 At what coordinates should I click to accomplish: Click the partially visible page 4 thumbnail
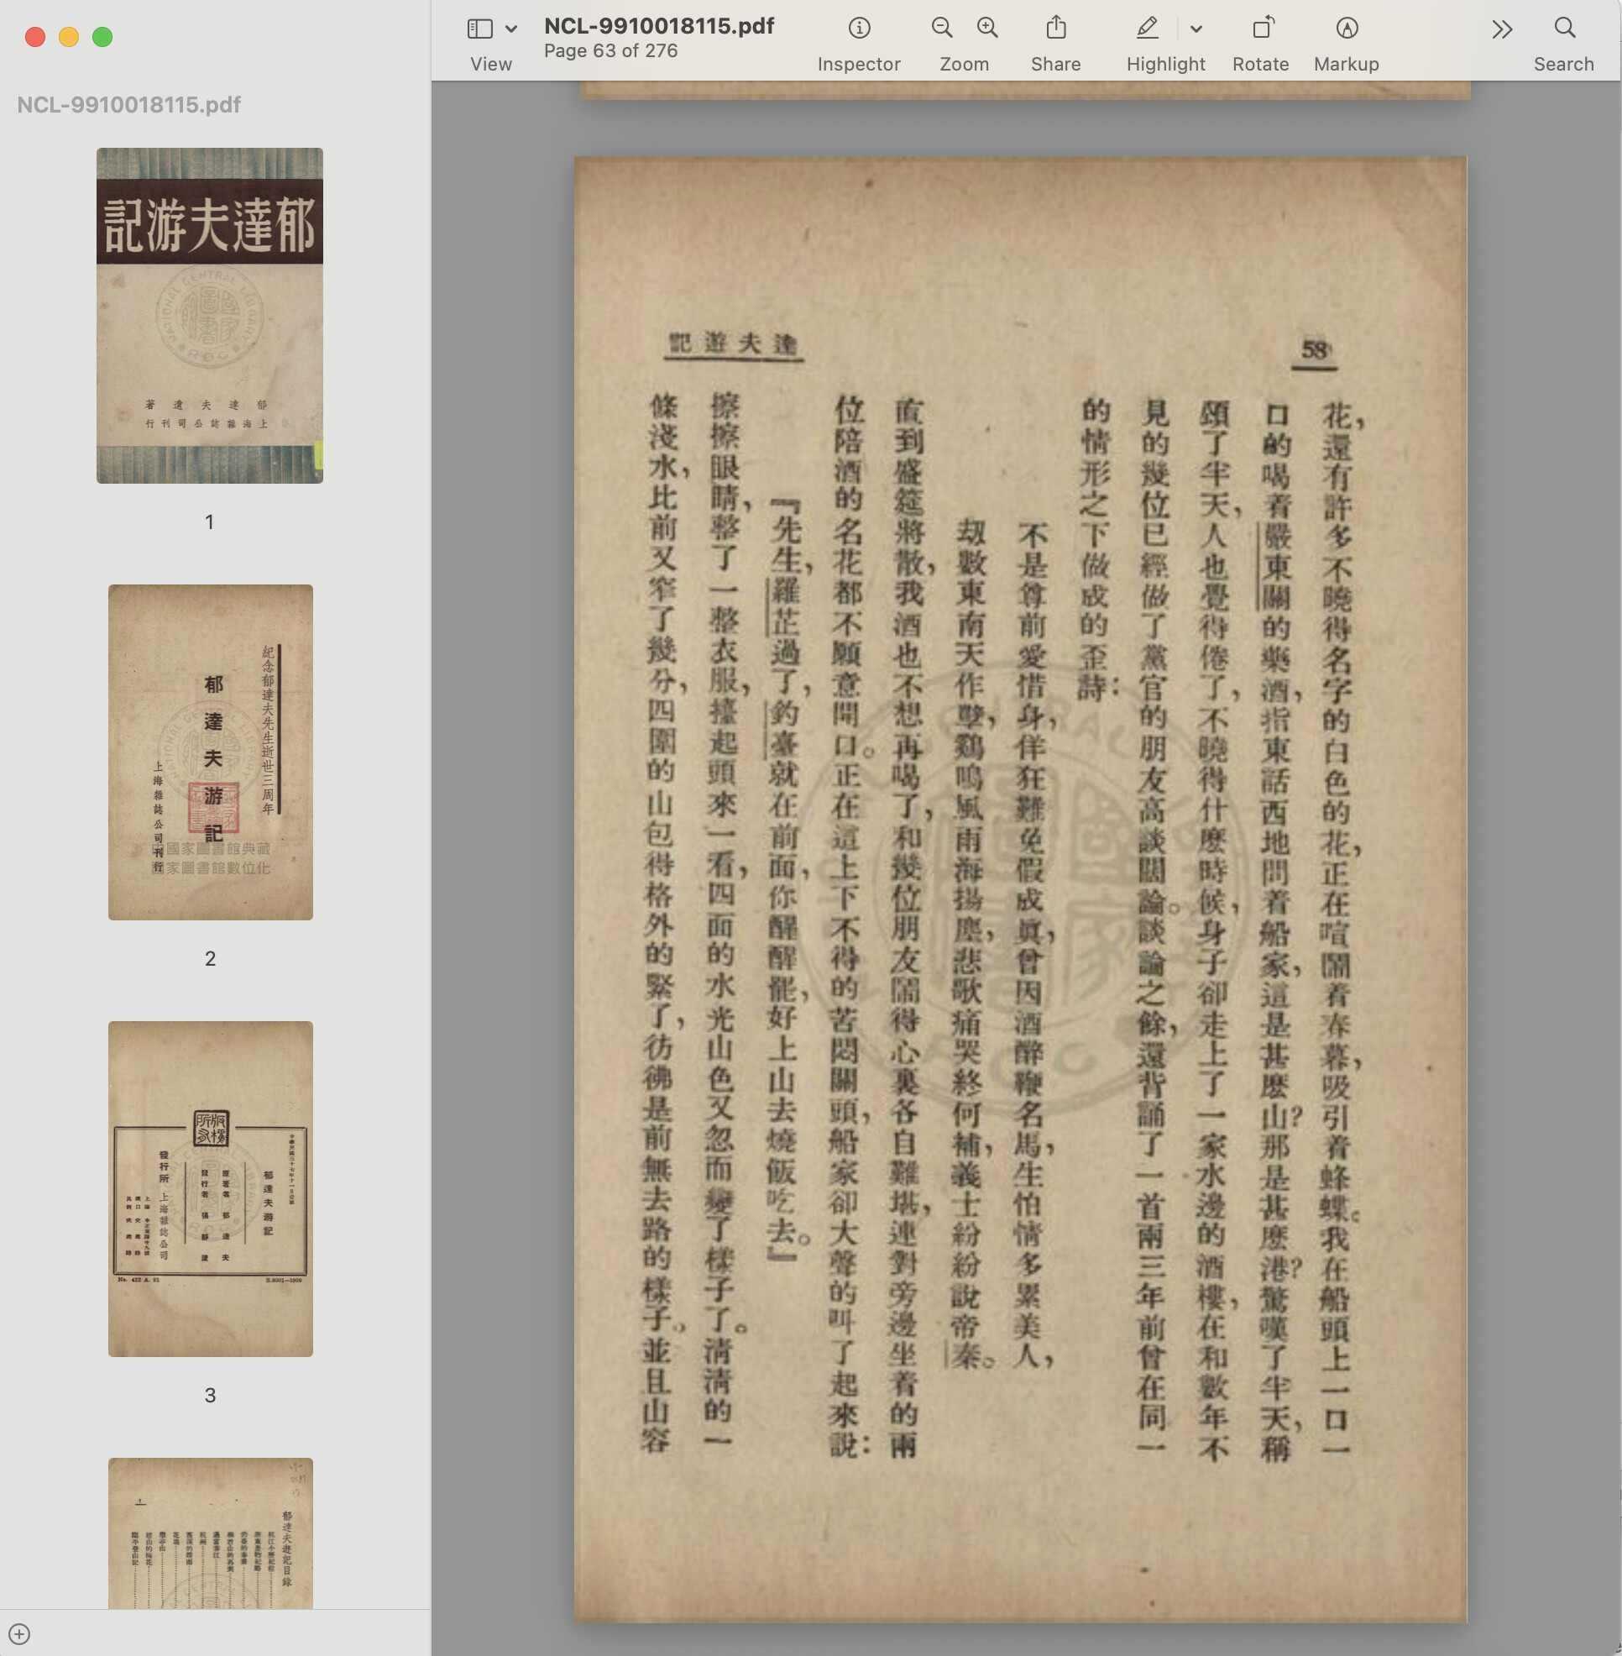[x=210, y=1533]
